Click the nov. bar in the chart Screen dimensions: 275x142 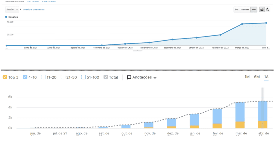pyautogui.click(x=149, y=125)
